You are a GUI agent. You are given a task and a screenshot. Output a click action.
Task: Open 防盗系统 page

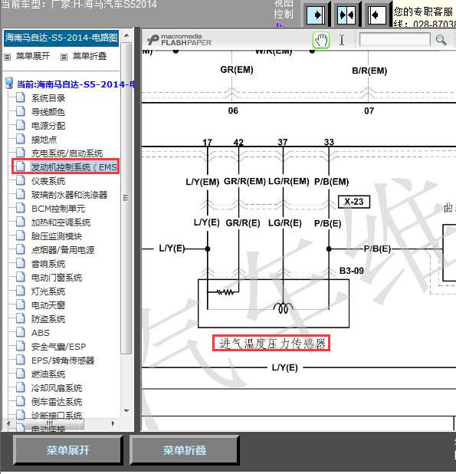(48, 319)
